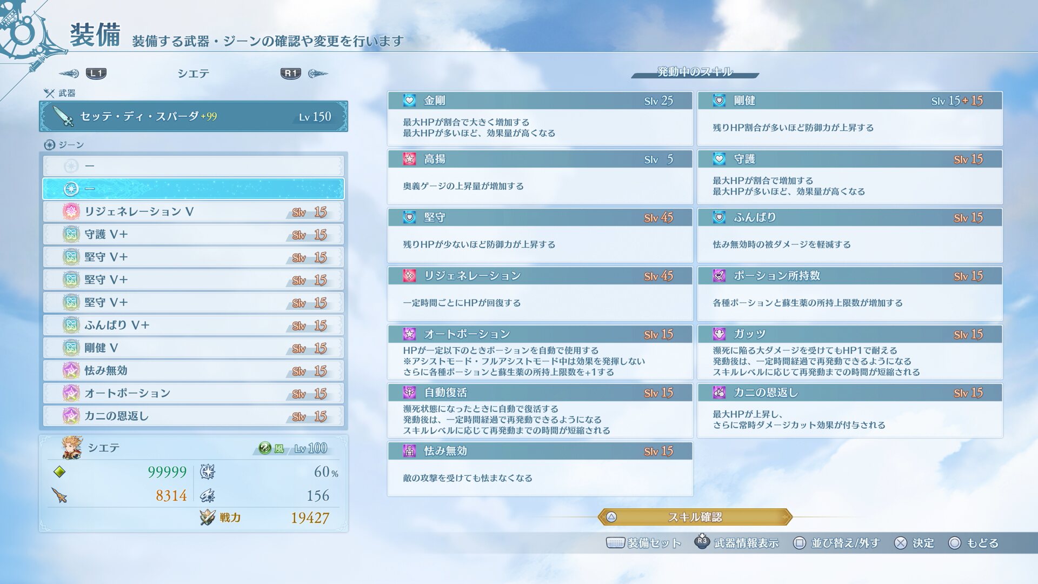Click the purple icon beside 怯み無効 sigil
Image resolution: width=1038 pixels, height=584 pixels.
(71, 370)
